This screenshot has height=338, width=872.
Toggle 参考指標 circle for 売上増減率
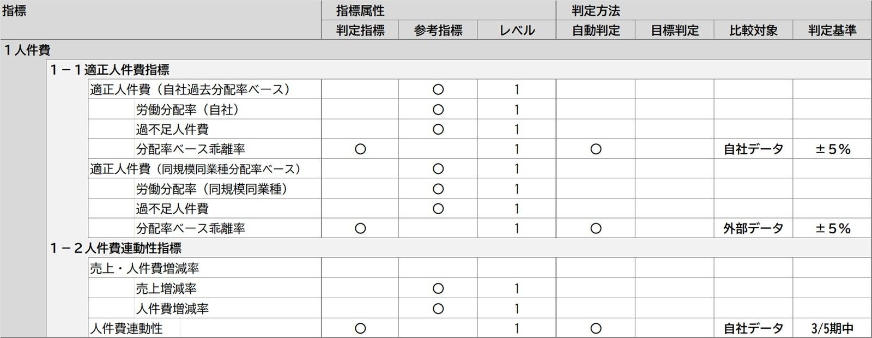(438, 288)
